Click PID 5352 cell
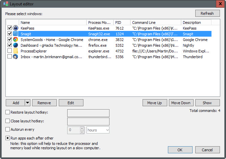This screenshot has height=159, width=226. point(120,45)
